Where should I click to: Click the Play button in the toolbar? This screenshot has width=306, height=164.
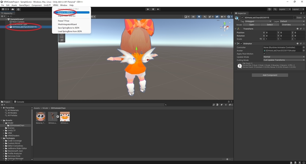coord(148,9)
